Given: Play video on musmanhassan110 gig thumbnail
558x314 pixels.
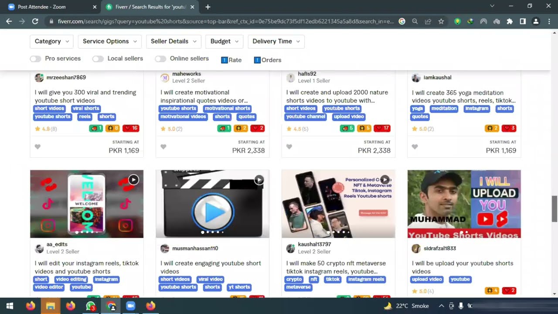Looking at the screenshot, I should (259, 180).
